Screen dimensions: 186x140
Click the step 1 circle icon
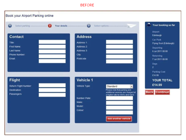coord(10,26)
